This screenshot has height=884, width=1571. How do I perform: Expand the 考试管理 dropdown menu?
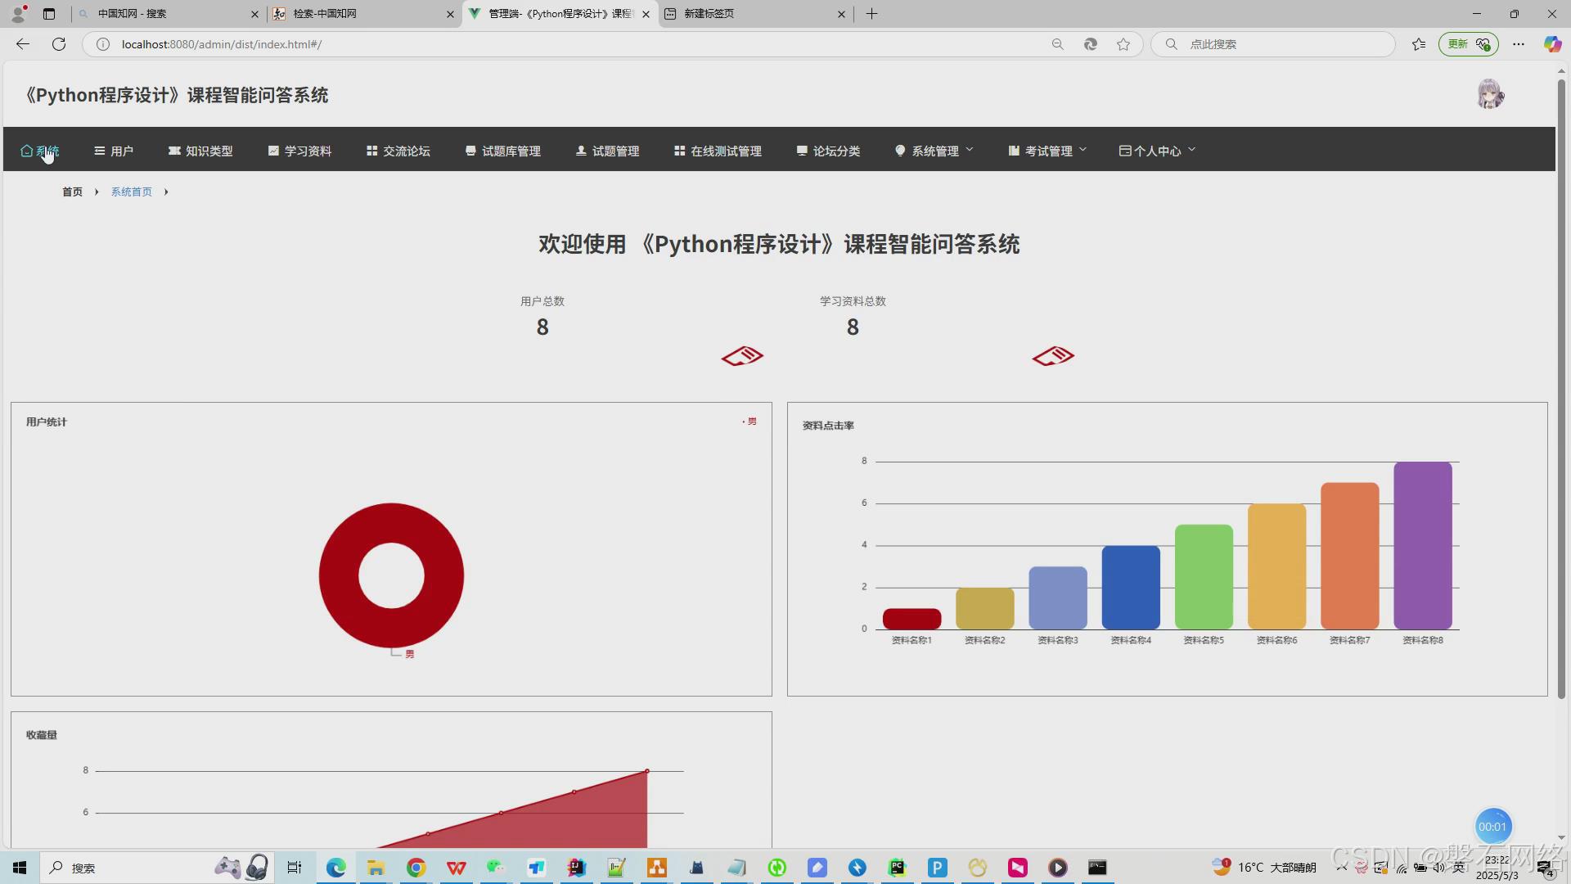[x=1047, y=151]
